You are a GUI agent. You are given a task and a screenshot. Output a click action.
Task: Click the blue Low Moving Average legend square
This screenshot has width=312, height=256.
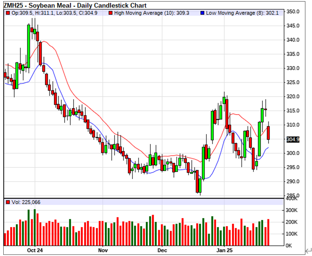click(x=203, y=13)
